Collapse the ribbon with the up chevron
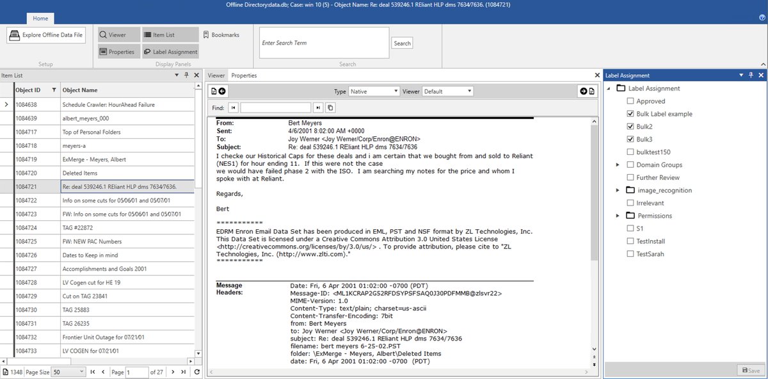The width and height of the screenshot is (768, 379). coord(762,64)
